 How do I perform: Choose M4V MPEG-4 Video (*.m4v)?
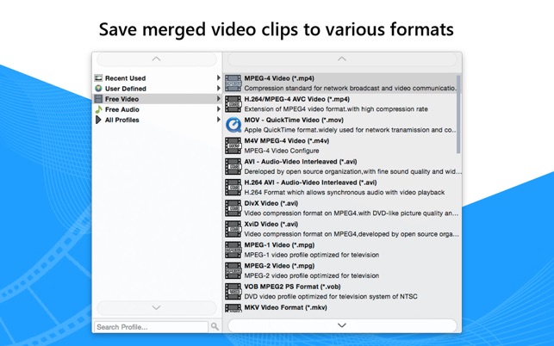pyautogui.click(x=340, y=145)
